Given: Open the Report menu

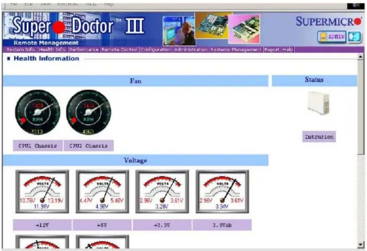Looking at the screenshot, I should tap(272, 50).
